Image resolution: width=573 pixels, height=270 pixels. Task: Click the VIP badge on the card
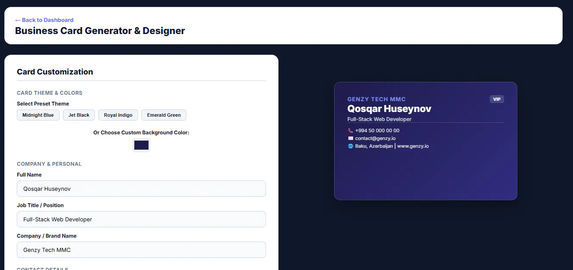click(x=497, y=99)
